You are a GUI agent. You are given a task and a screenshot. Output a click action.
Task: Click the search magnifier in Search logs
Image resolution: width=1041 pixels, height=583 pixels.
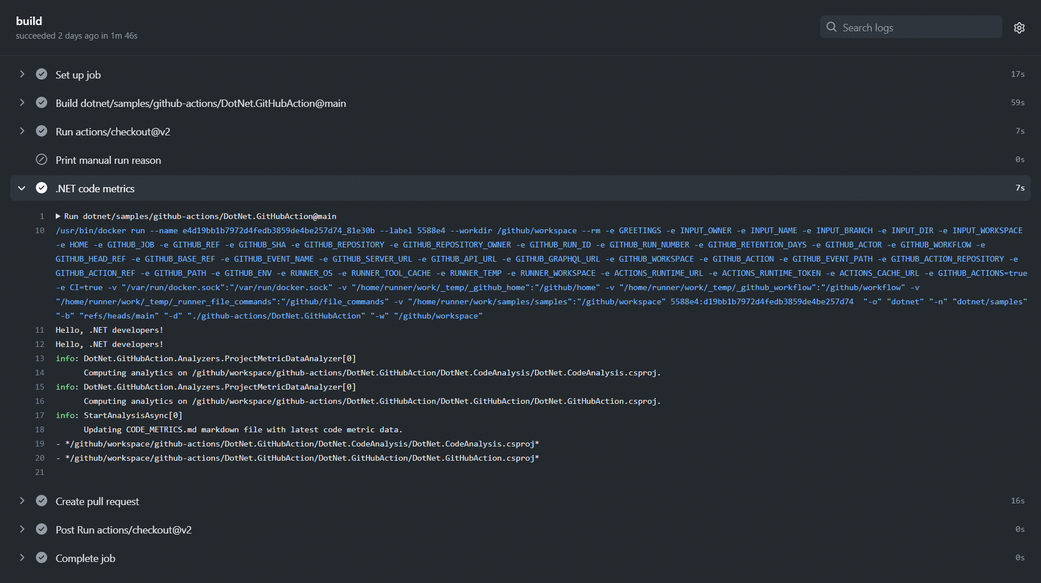tap(831, 27)
